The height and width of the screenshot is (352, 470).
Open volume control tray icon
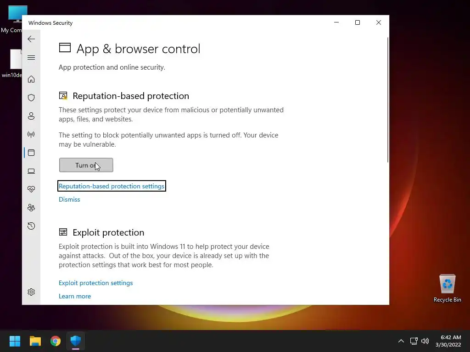point(425,341)
